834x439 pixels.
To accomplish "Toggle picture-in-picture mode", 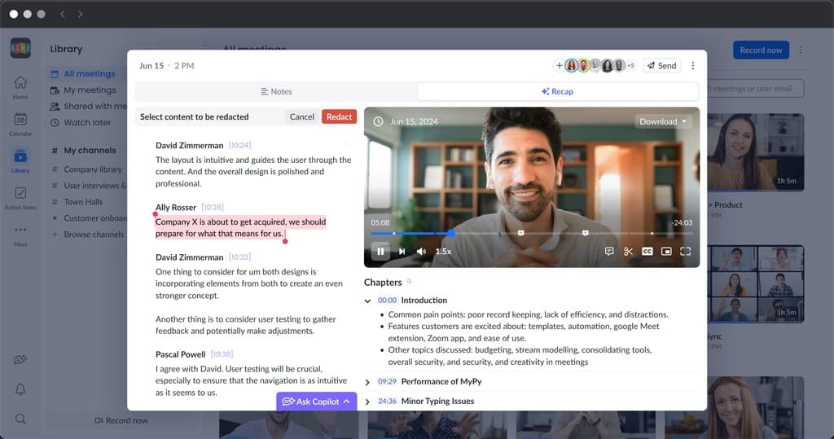I will [666, 252].
